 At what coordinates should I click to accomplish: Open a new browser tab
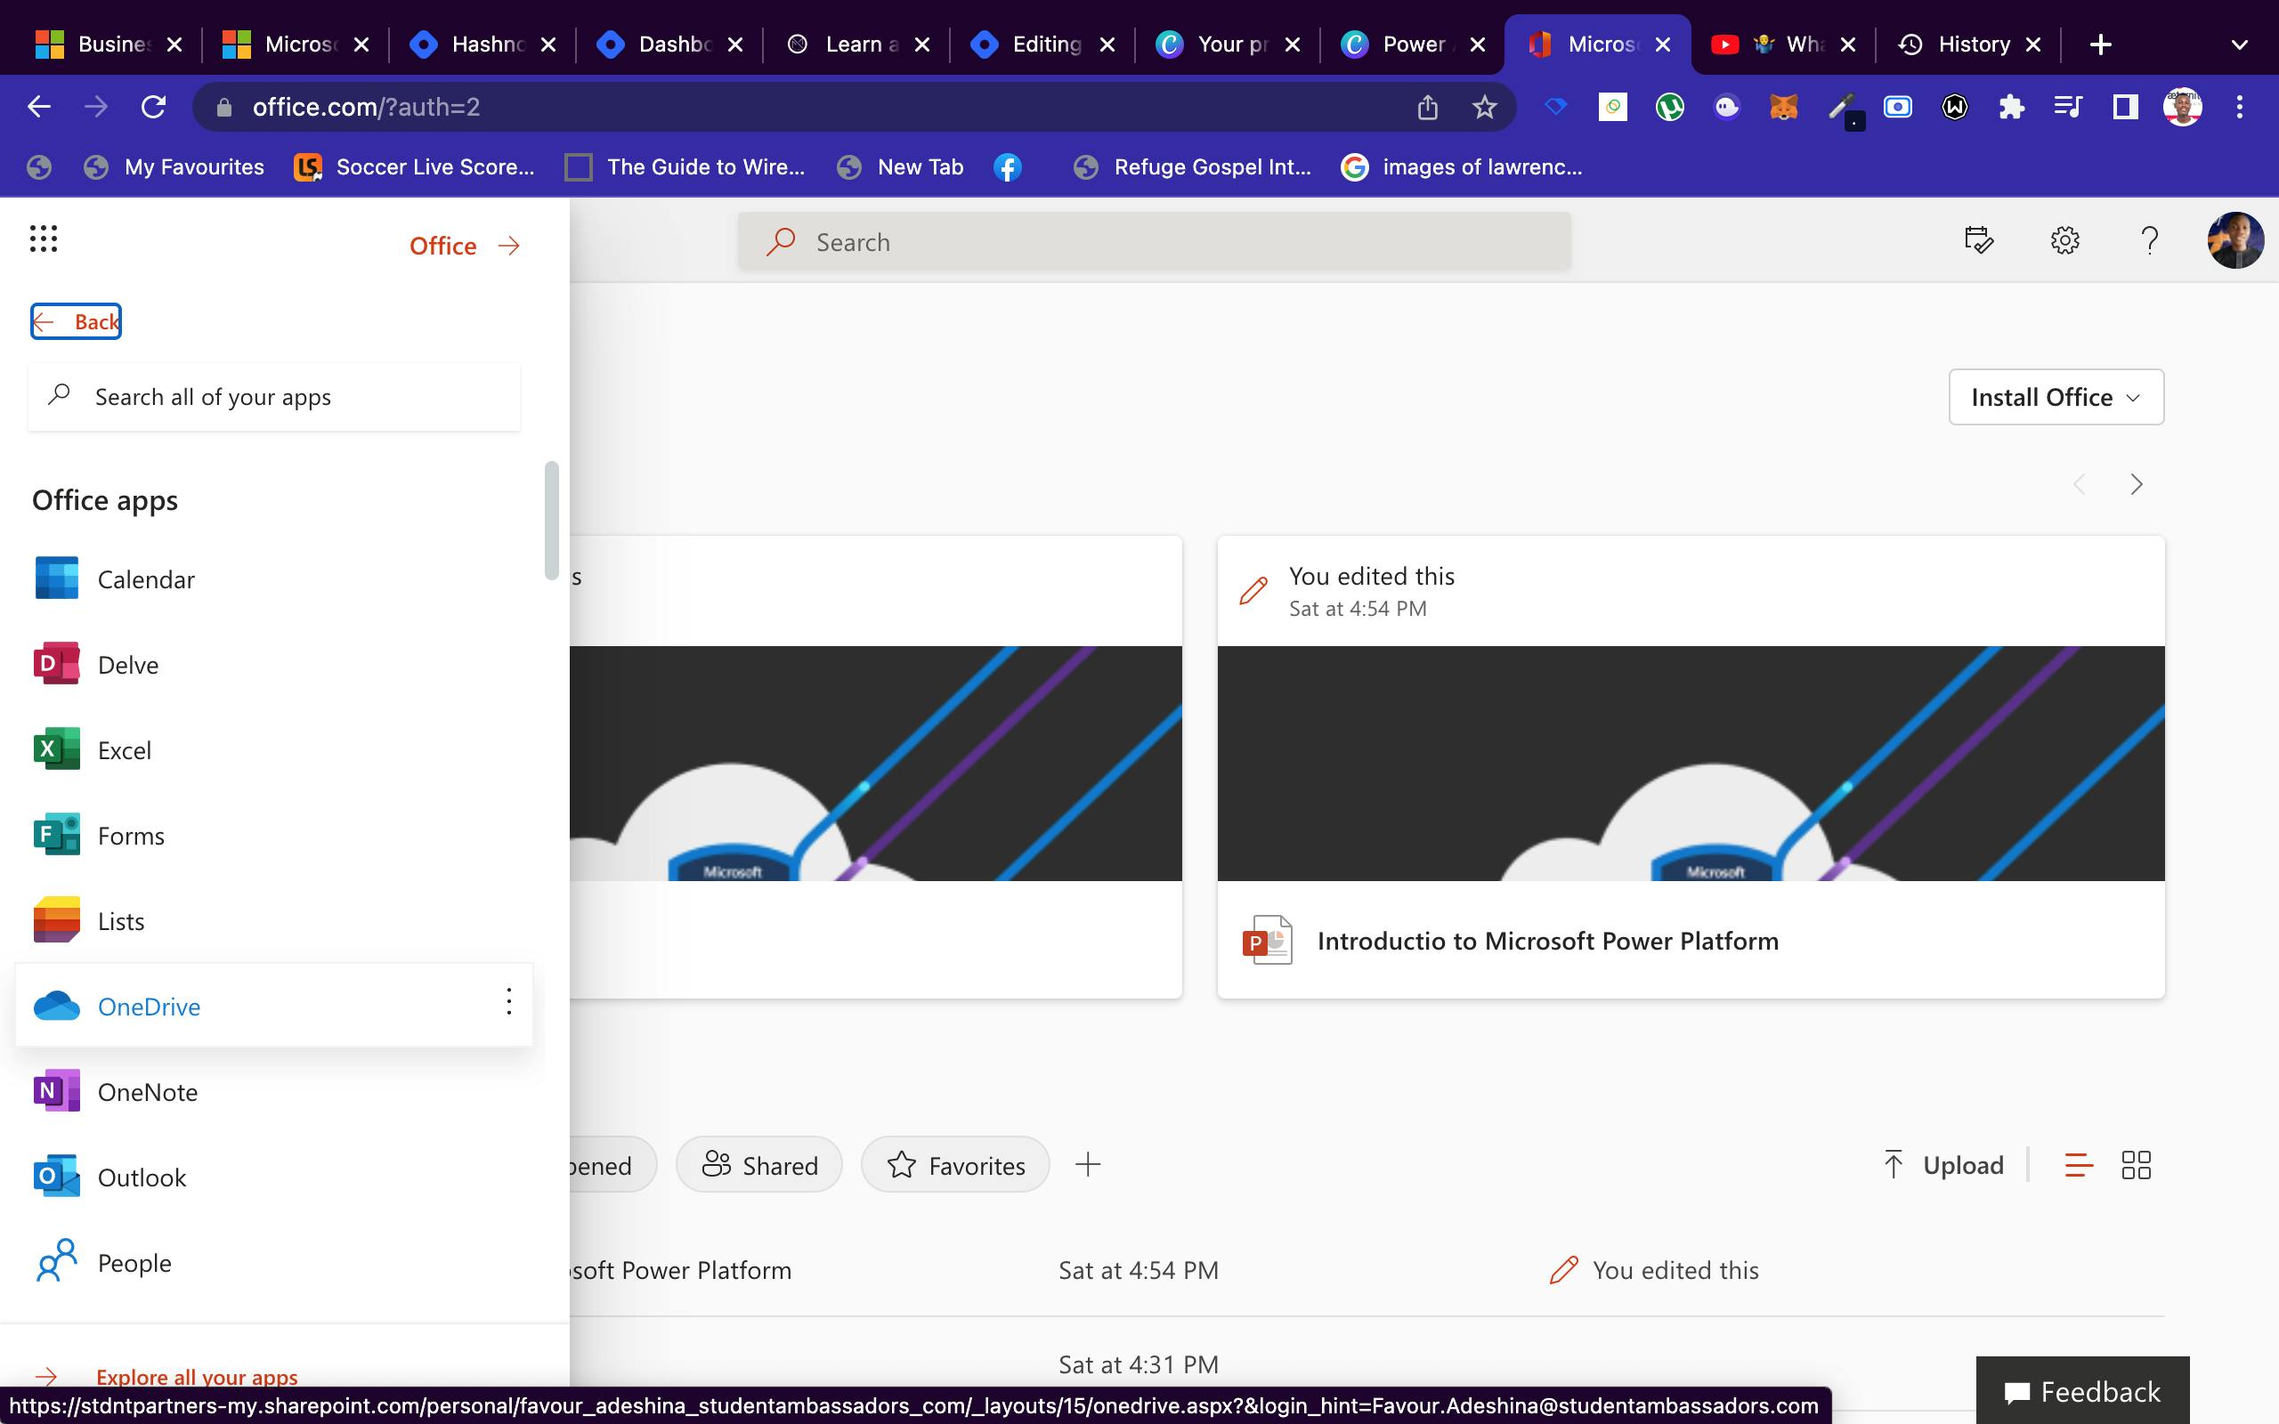click(2100, 44)
